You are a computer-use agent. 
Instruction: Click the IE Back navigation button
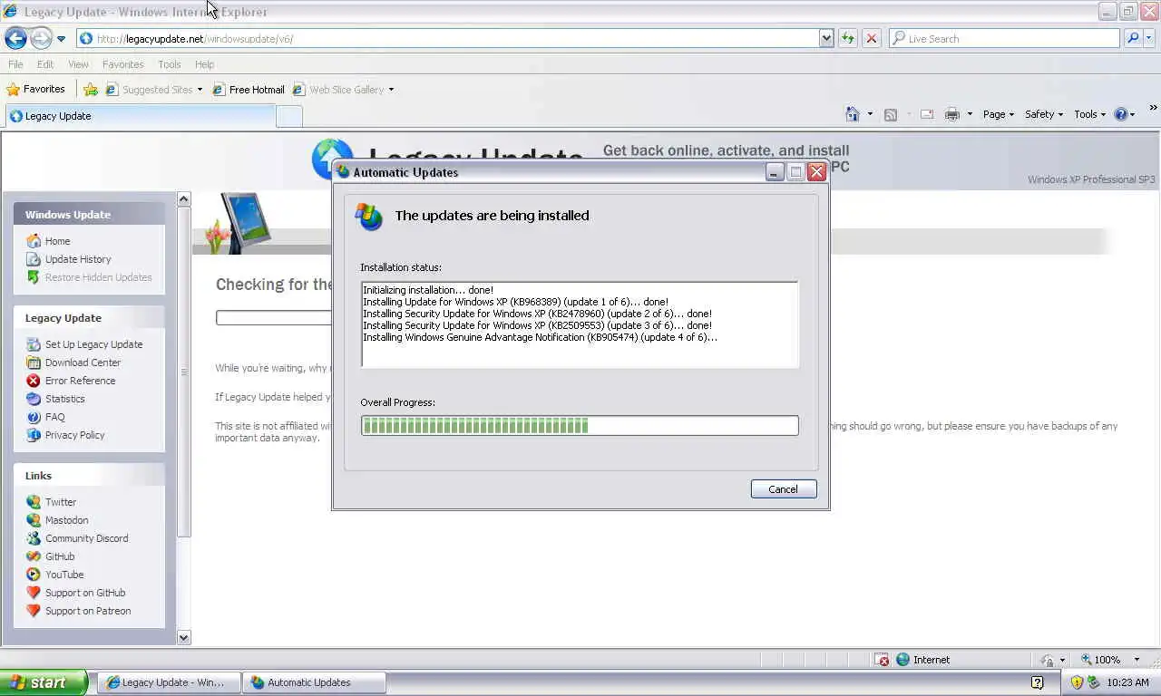tap(15, 38)
